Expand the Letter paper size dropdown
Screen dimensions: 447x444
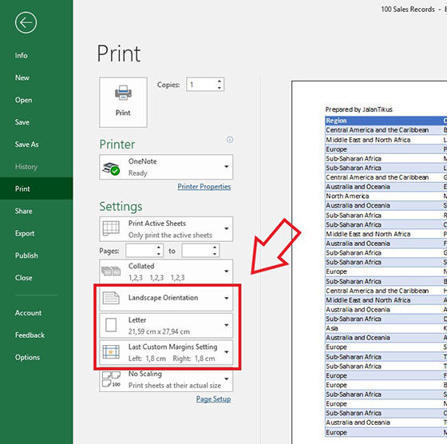point(227,325)
